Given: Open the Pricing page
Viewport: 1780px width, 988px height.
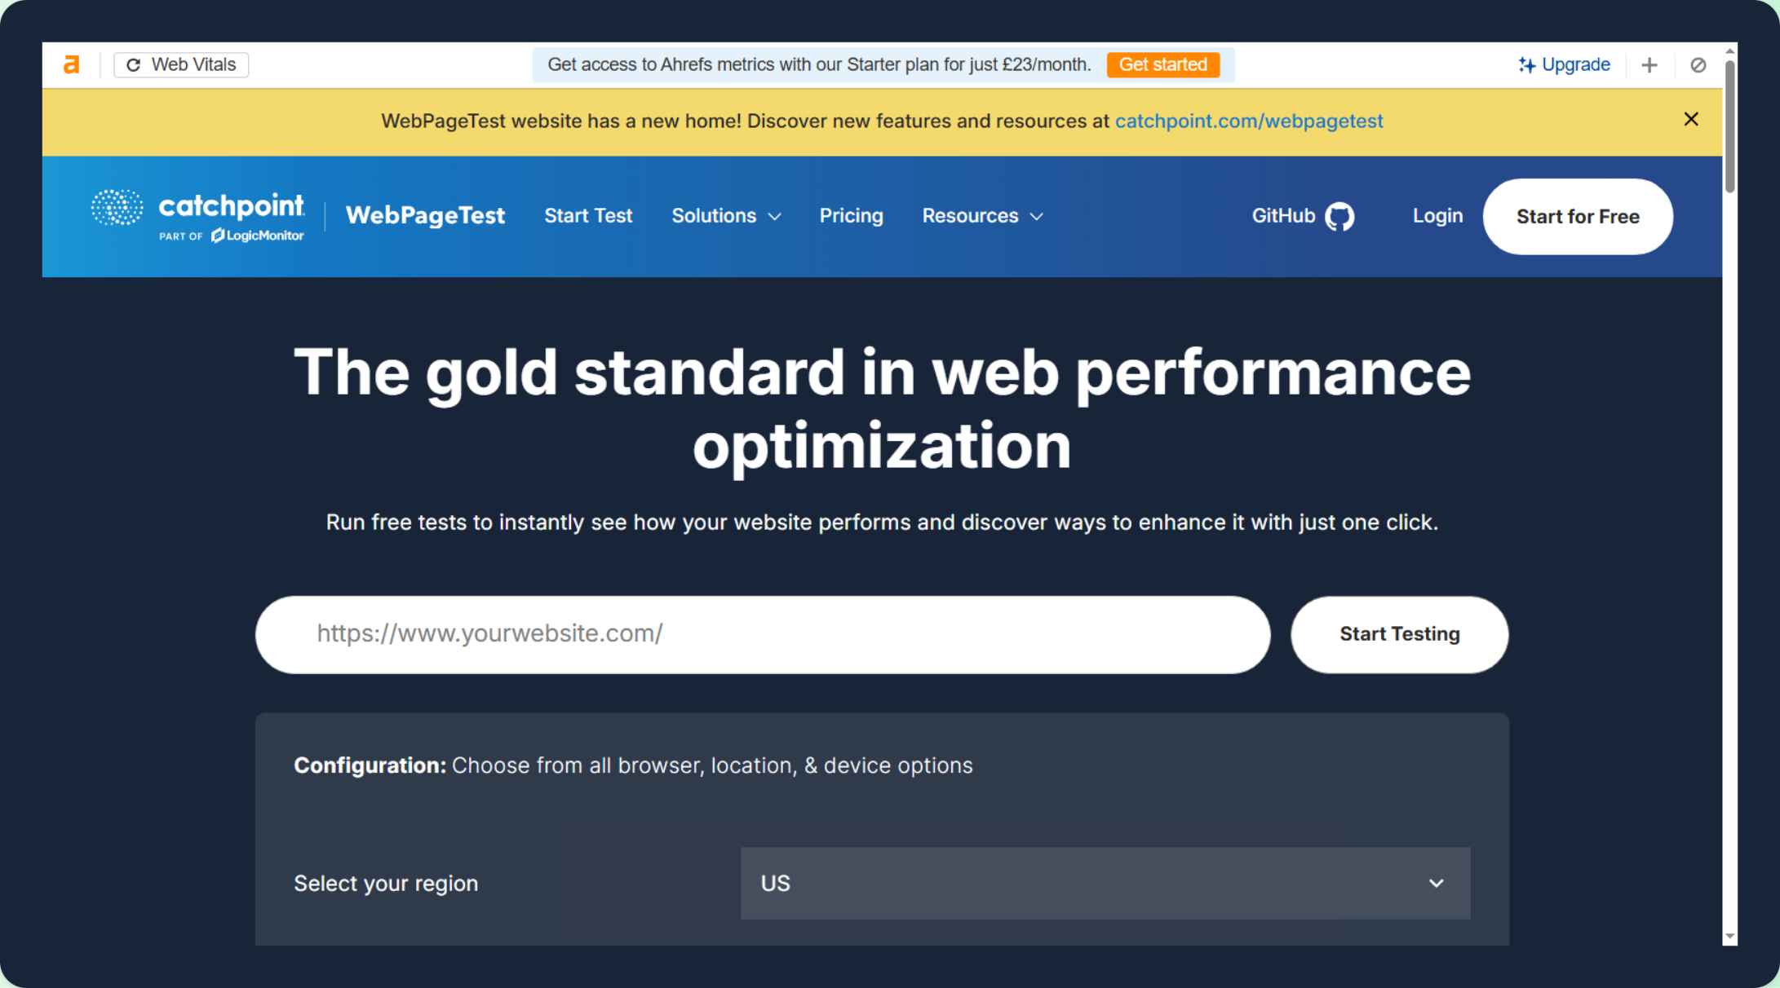Looking at the screenshot, I should [851, 216].
